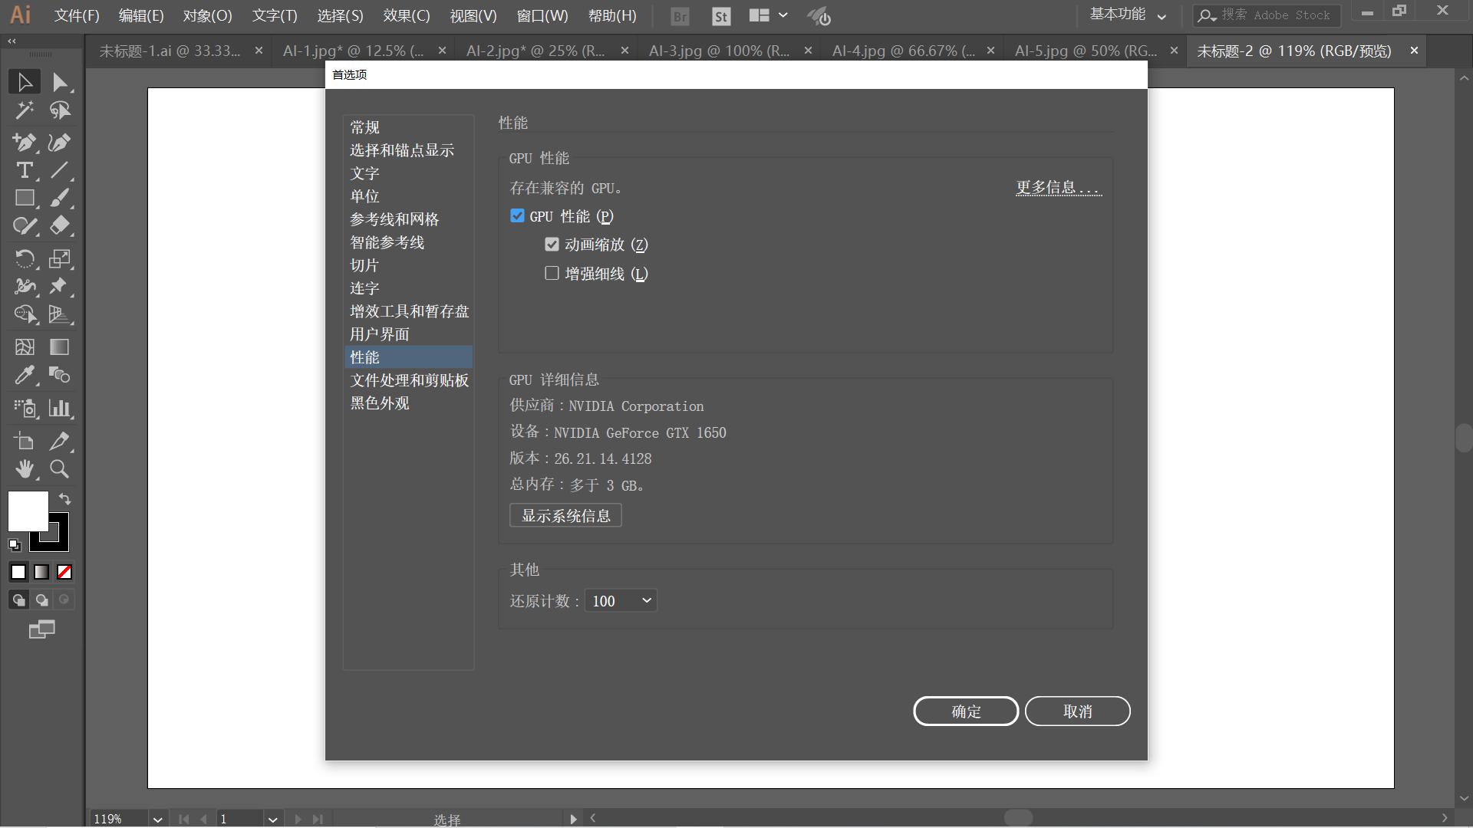The image size is (1473, 828).
Task: Enable the 增强细线 checkbox
Action: coord(552,274)
